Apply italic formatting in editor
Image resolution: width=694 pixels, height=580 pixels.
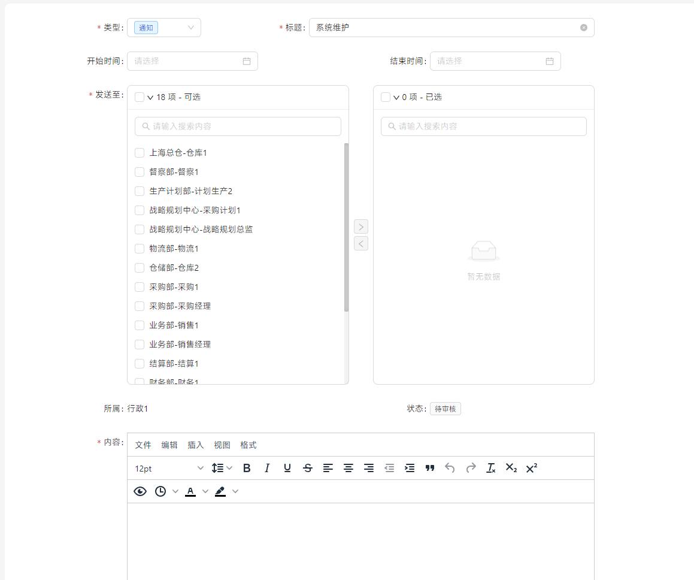coord(267,469)
